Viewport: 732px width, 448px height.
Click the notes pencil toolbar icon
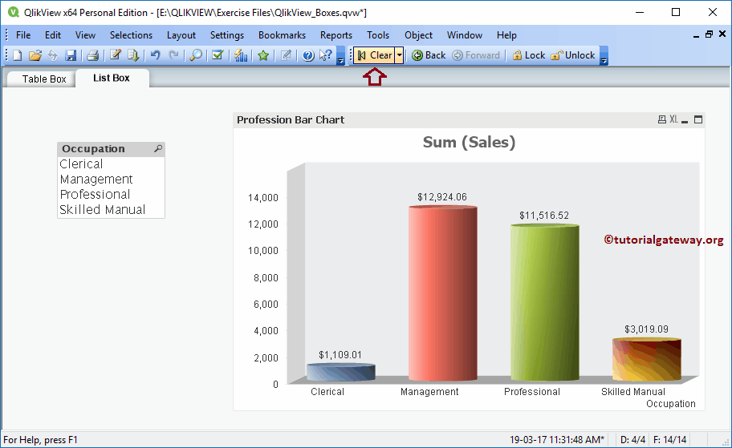pos(286,55)
